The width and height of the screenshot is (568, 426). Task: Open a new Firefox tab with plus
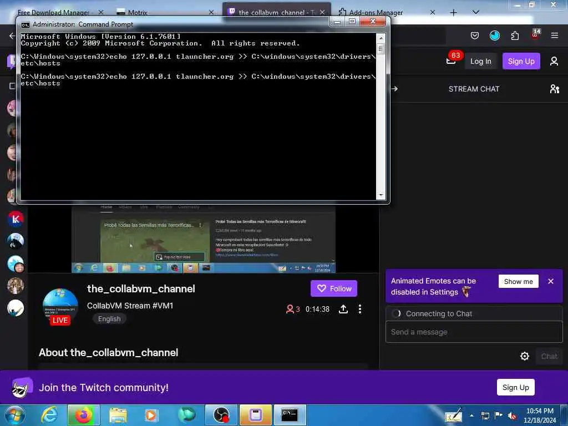[453, 12]
